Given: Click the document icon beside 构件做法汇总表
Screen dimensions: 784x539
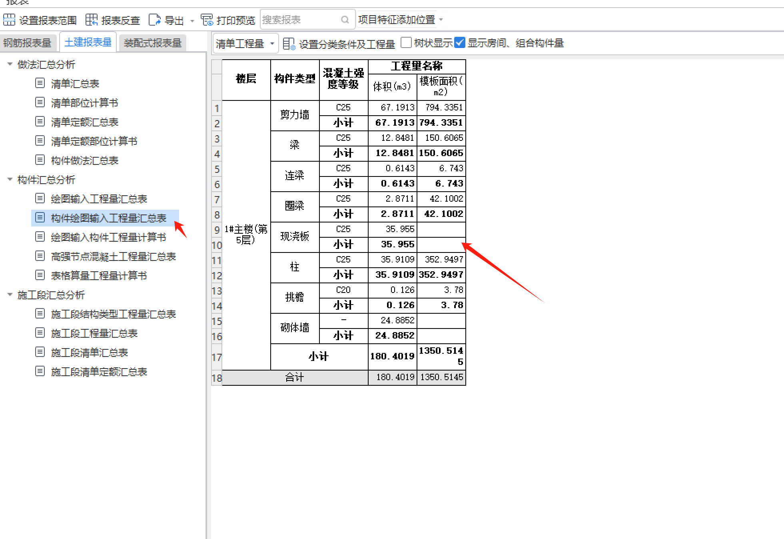Looking at the screenshot, I should tap(40, 160).
